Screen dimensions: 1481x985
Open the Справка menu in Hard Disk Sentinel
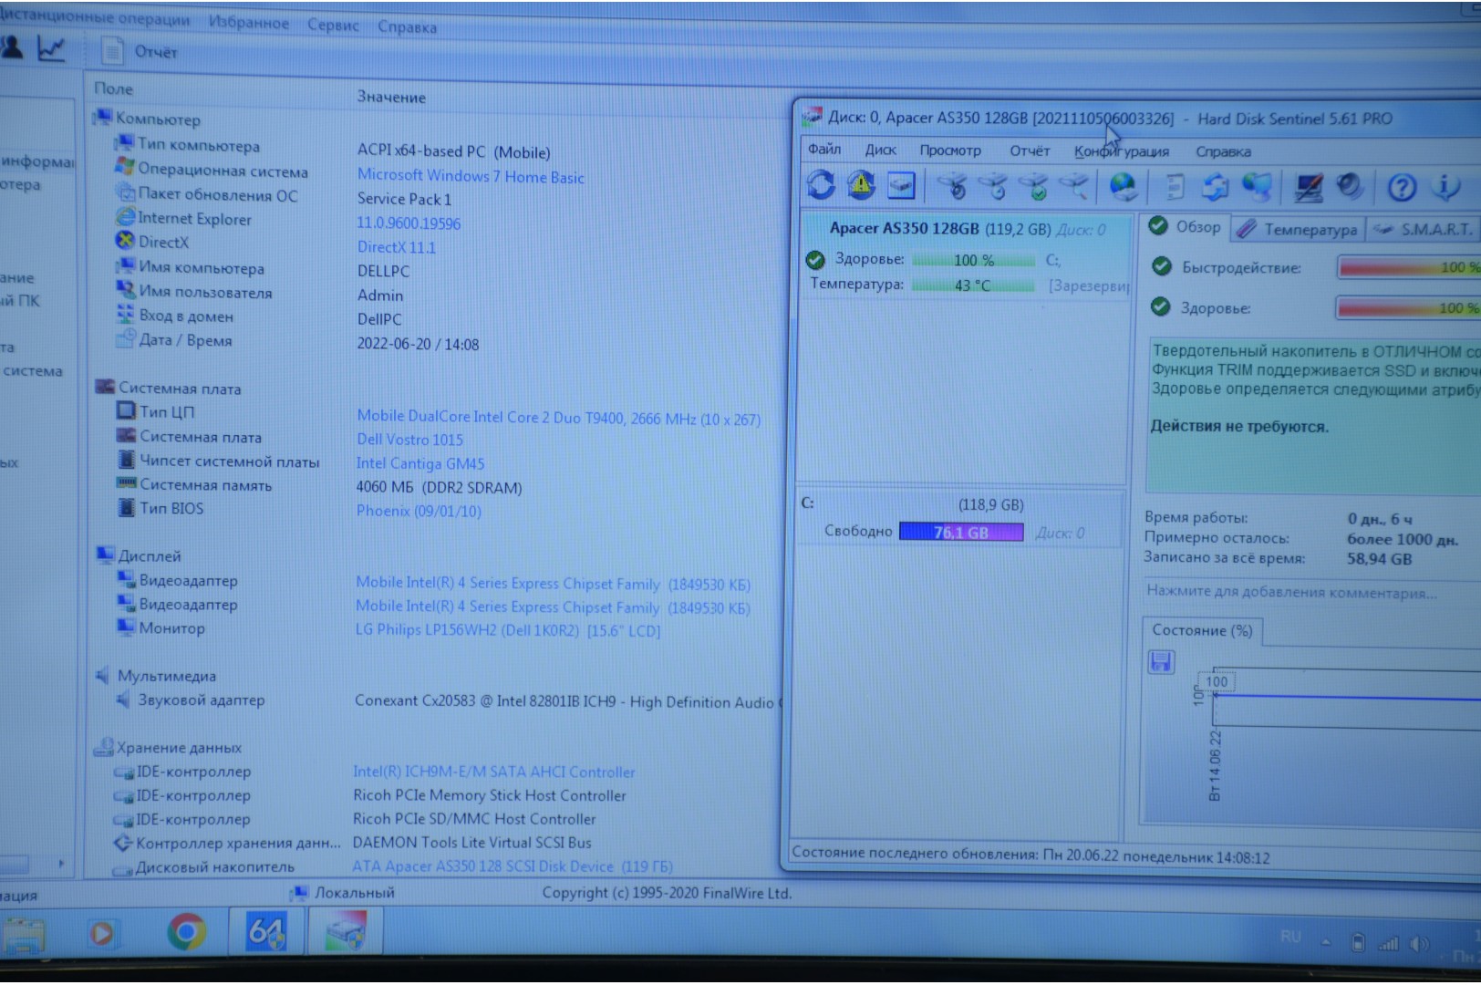click(1223, 151)
